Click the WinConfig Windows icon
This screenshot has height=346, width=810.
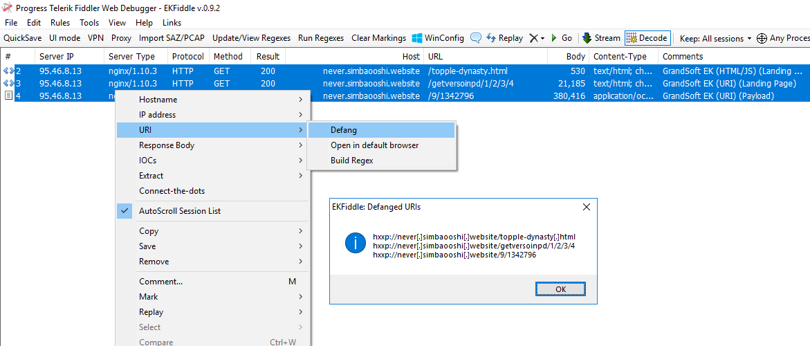point(417,38)
